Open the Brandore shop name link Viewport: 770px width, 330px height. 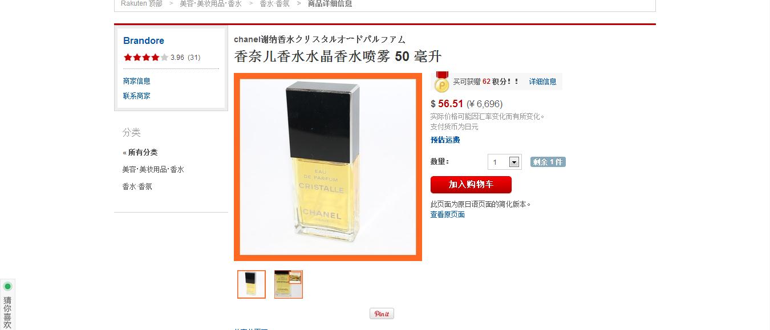pyautogui.click(x=144, y=40)
